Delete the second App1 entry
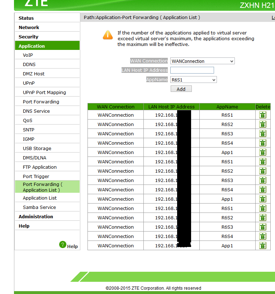This screenshot has height=294, width=275. 263,199
